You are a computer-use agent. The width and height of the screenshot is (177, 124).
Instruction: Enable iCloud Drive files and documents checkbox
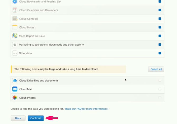[x=160, y=80]
